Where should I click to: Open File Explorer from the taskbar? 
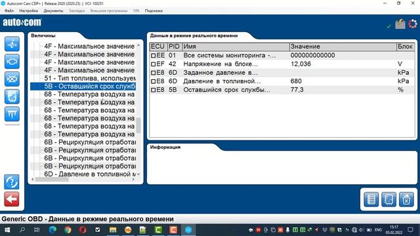[x=113, y=230]
